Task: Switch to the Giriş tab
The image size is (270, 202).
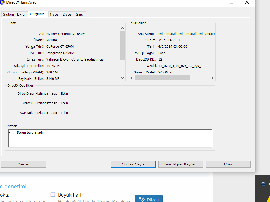Action: pos(79,14)
